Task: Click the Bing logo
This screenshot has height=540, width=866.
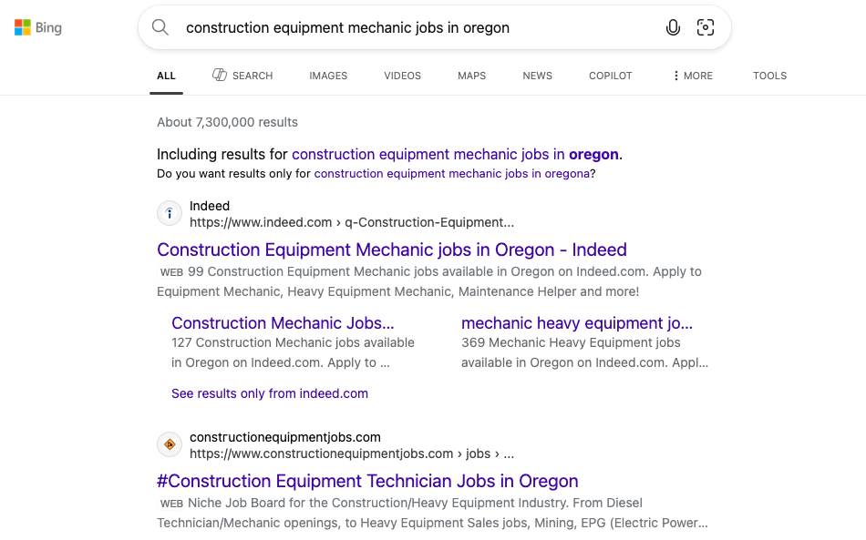Action: tap(38, 27)
